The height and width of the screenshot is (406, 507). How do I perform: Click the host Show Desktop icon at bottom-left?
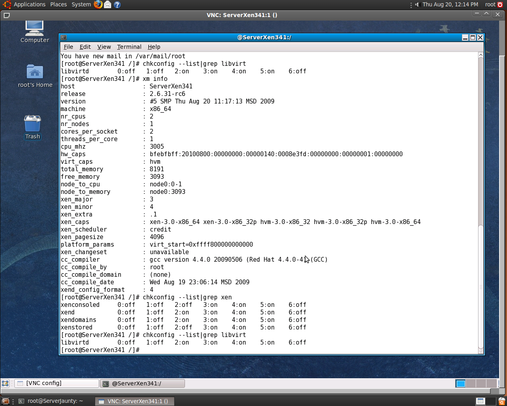[5, 401]
